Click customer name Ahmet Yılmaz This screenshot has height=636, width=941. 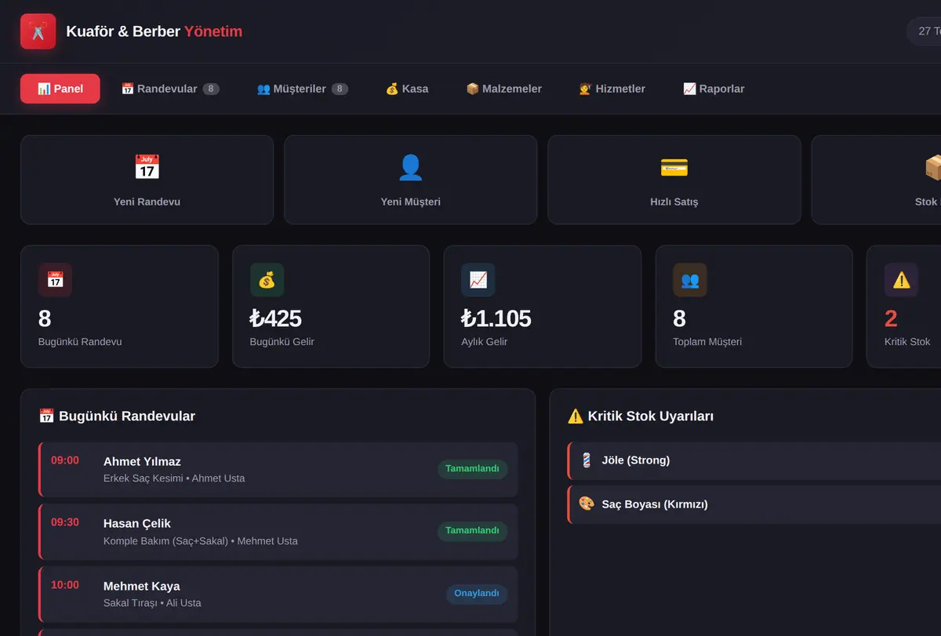[x=142, y=461]
